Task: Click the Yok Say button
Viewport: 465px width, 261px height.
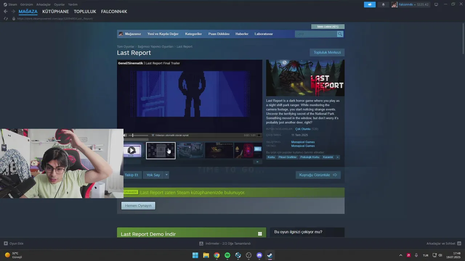Action: (153, 175)
